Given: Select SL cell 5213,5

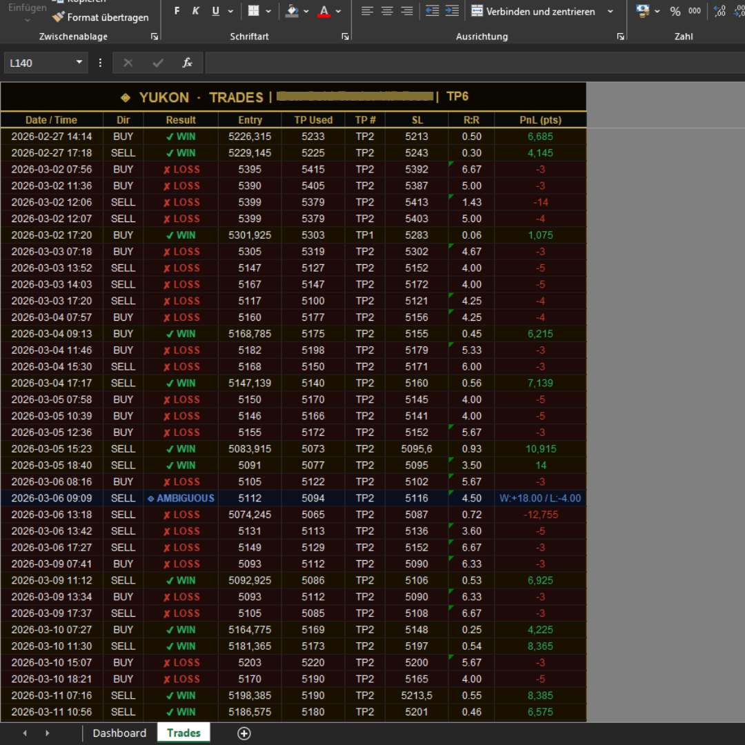Looking at the screenshot, I should coord(417,695).
